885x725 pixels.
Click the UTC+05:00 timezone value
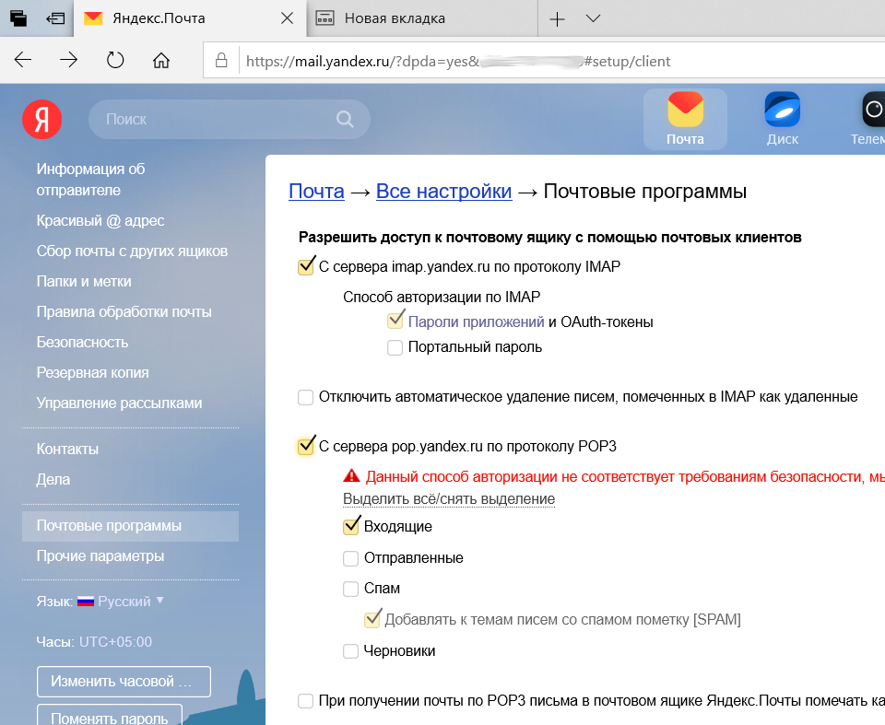coord(116,642)
